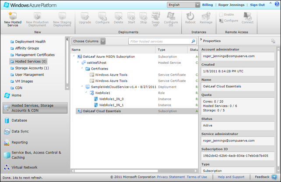The image size is (281, 182).
Task: Click the Filter hosted services search box
Action: [160, 41]
